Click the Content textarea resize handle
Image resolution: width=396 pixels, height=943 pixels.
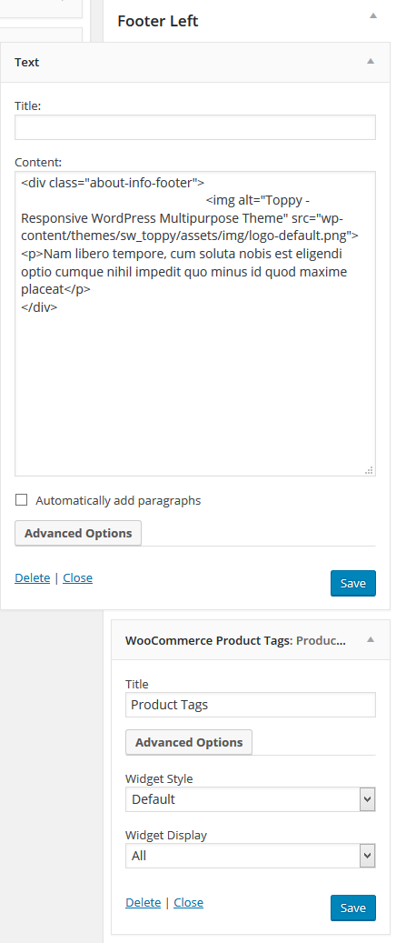[369, 470]
